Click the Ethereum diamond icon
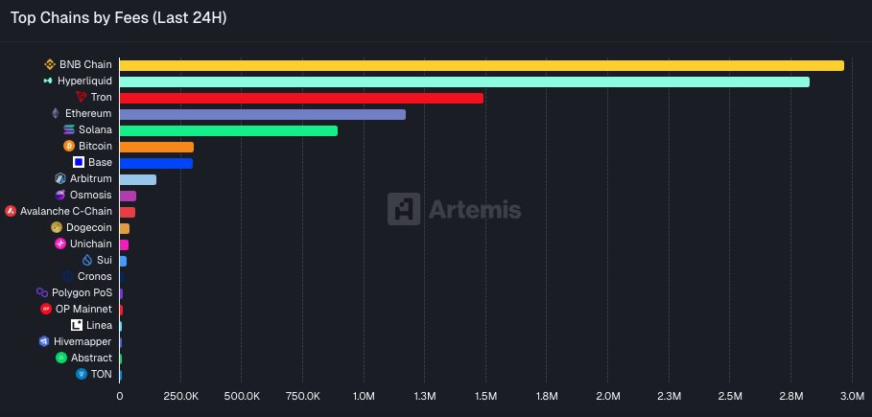872x417 pixels. (56, 113)
